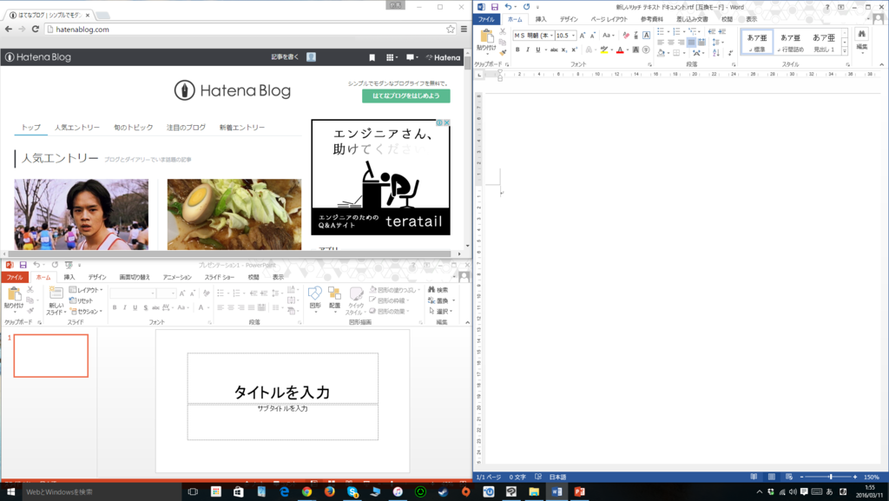This screenshot has height=501, width=889.
Task: Click the 日本語 language indicator in Word
Action: point(558,478)
